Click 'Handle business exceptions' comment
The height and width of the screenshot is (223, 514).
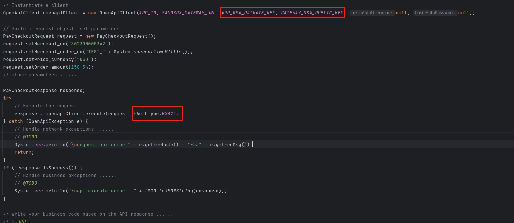[x=65, y=175]
